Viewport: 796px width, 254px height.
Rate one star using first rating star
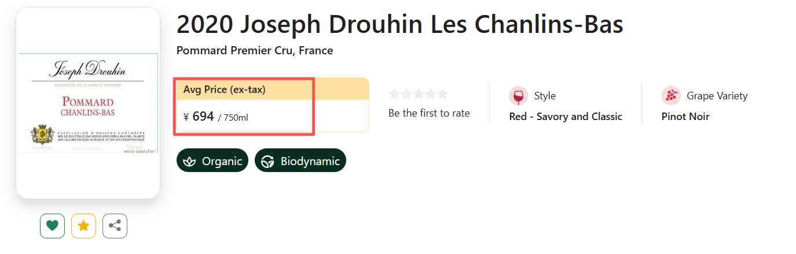point(395,94)
